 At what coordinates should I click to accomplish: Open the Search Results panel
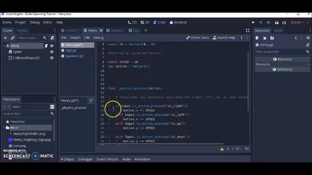[107, 159]
